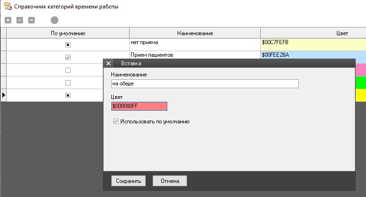Toggle default checkbox for нет приема row
The width and height of the screenshot is (366, 197).
(68, 45)
